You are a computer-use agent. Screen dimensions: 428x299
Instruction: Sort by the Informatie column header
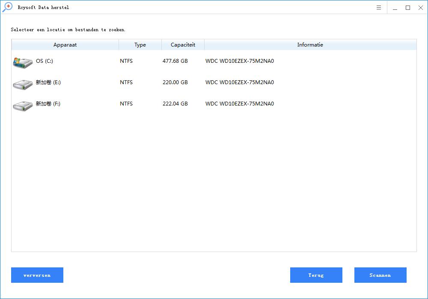point(310,45)
